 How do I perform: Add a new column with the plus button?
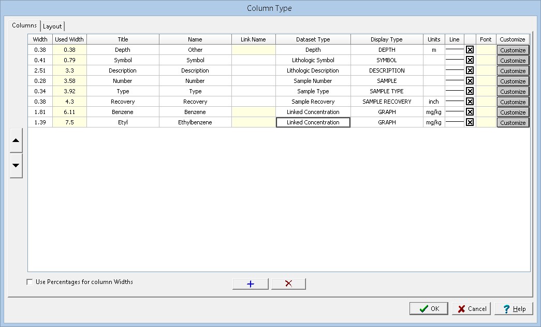[x=251, y=284]
